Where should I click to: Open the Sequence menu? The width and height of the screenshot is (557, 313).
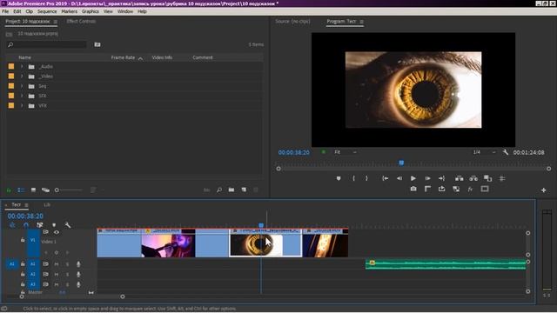coord(47,11)
